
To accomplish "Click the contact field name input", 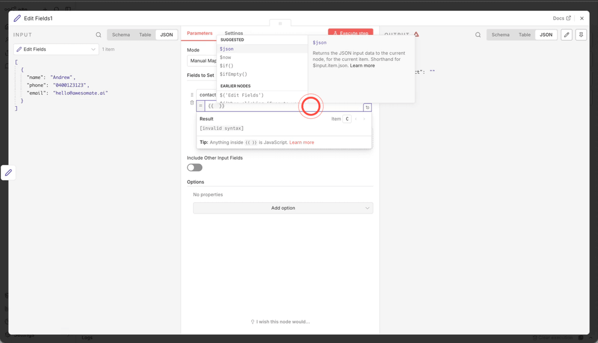I will (x=207, y=95).
